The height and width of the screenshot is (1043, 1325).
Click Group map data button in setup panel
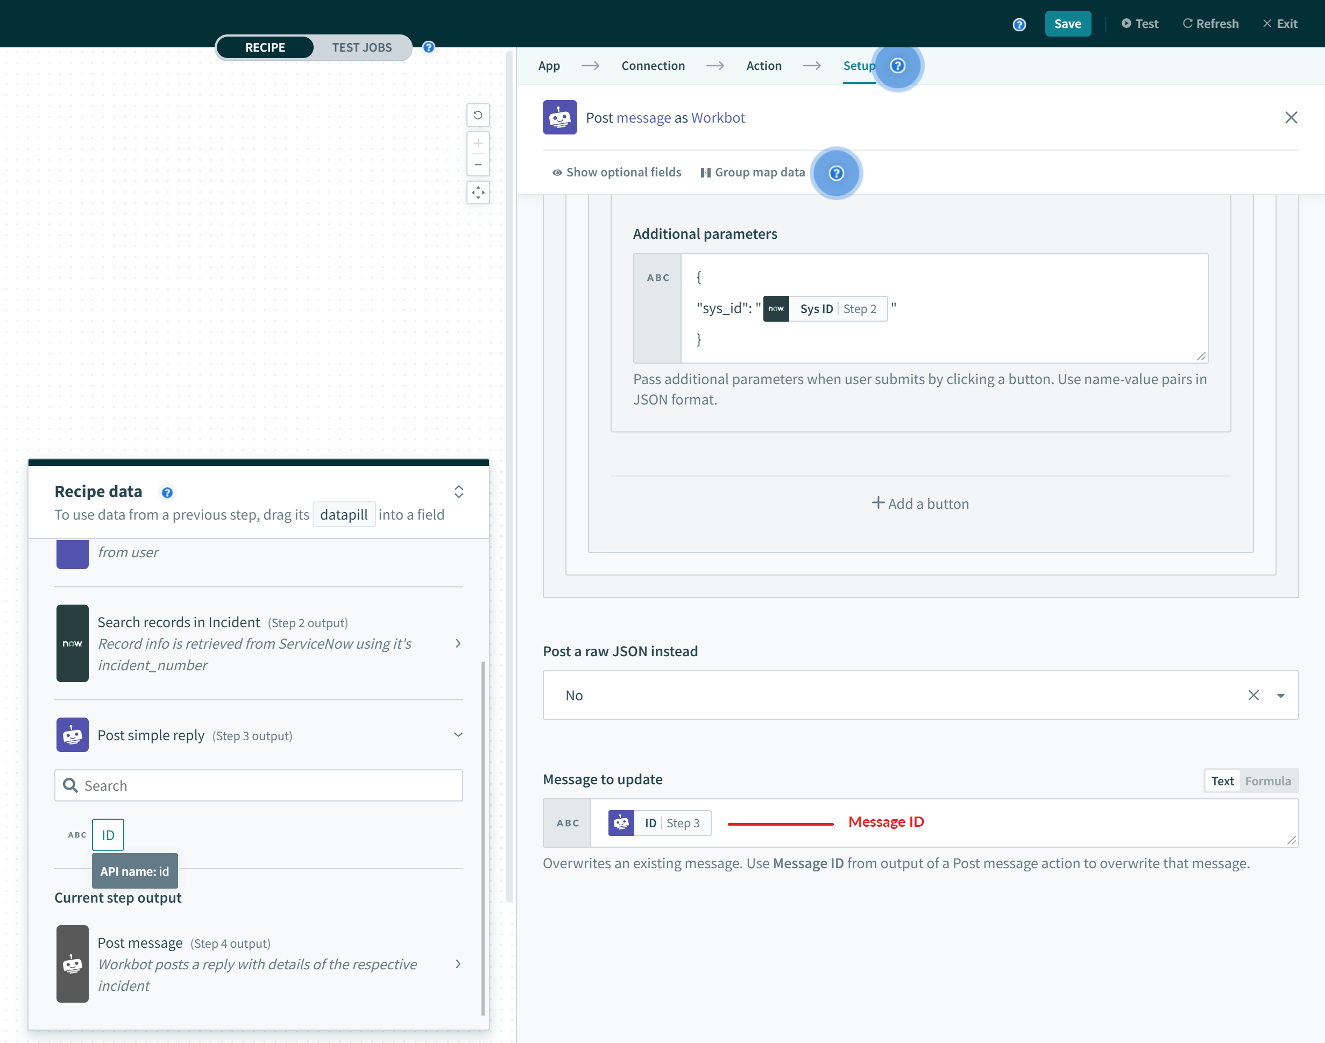click(x=752, y=172)
